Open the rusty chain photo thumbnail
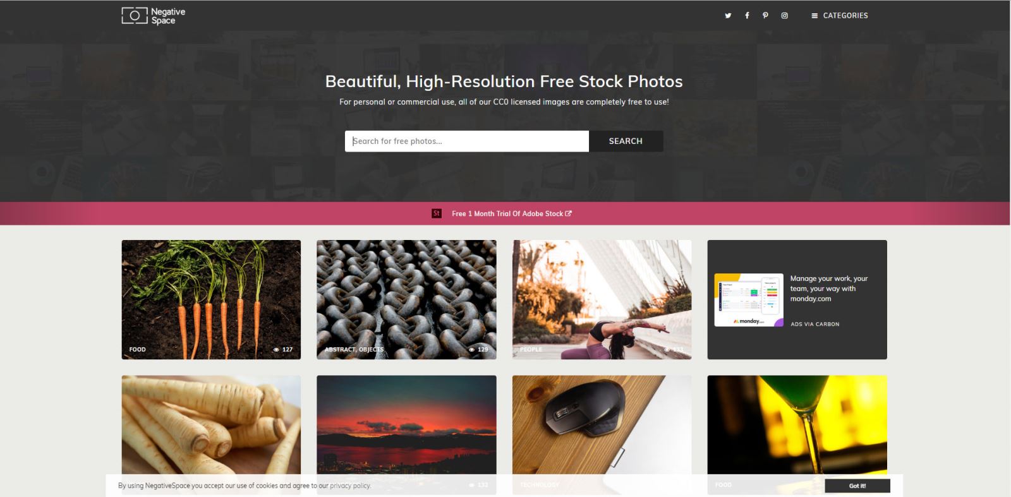1011x497 pixels. tap(406, 299)
